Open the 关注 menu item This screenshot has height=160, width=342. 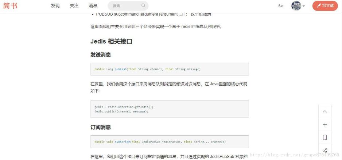[74, 6]
